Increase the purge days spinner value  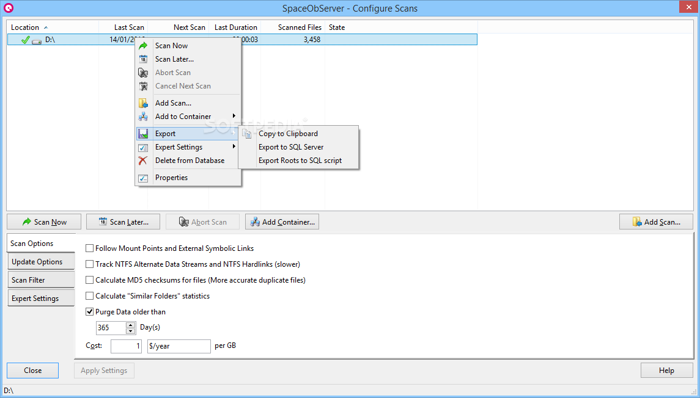pos(130,325)
